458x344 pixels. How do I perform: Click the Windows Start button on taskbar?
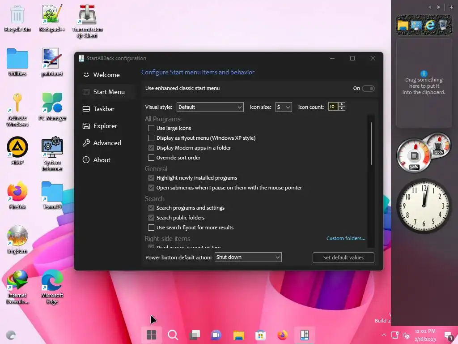pos(151,335)
